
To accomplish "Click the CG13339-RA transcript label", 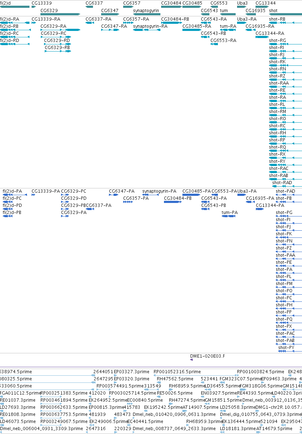I will pos(45,19).
